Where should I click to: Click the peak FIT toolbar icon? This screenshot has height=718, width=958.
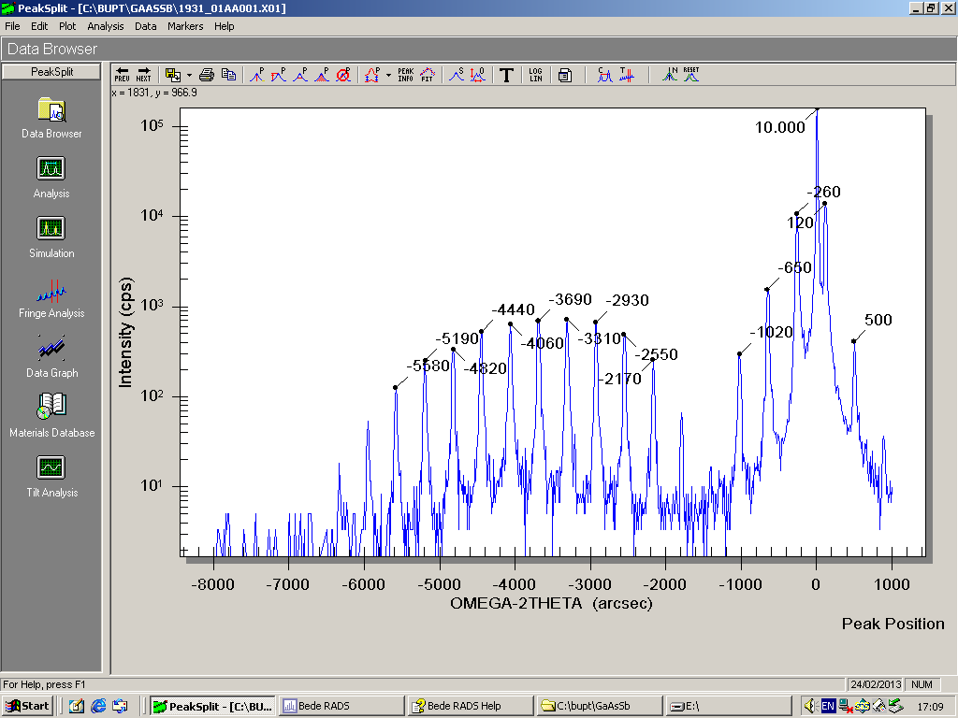428,75
